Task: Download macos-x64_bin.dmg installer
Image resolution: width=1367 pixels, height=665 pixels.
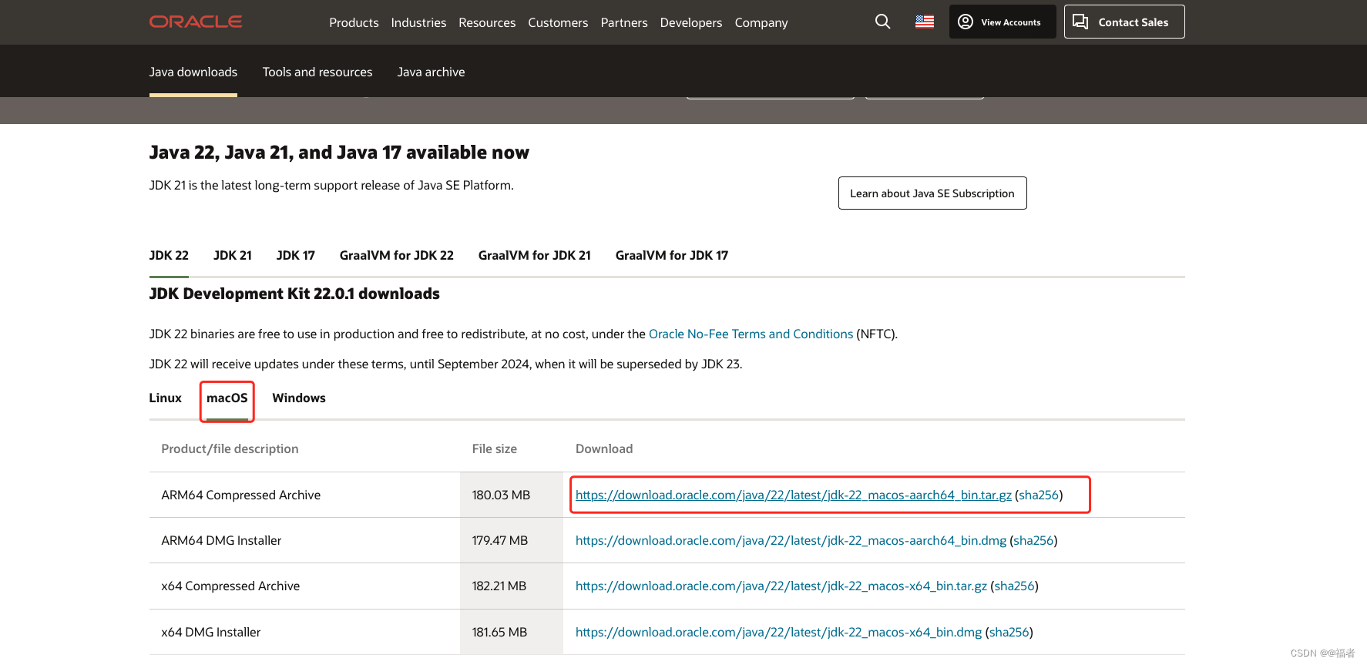Action: point(779,632)
